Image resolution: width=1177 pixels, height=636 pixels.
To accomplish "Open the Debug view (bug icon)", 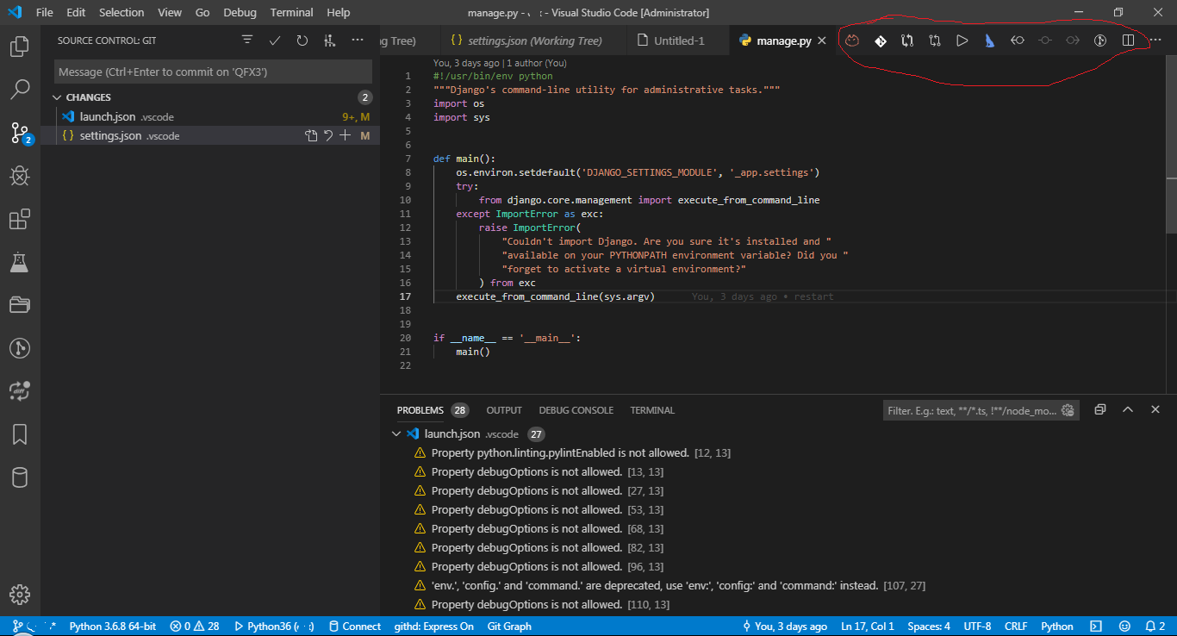I will (x=20, y=176).
